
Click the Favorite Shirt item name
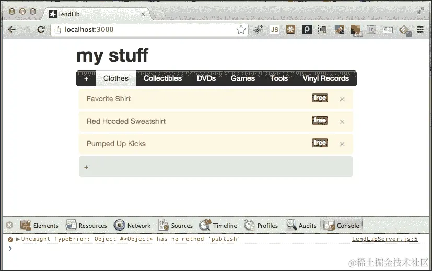pyautogui.click(x=109, y=99)
